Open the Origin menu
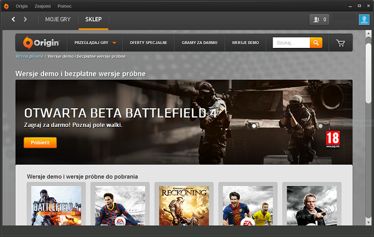 point(22,6)
